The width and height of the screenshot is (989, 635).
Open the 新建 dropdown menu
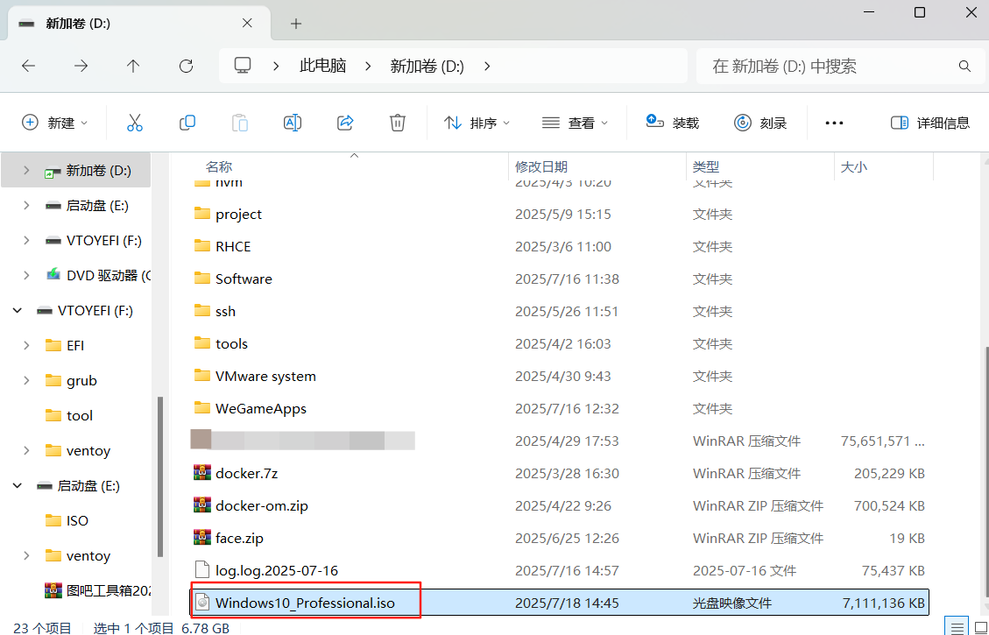tap(54, 123)
